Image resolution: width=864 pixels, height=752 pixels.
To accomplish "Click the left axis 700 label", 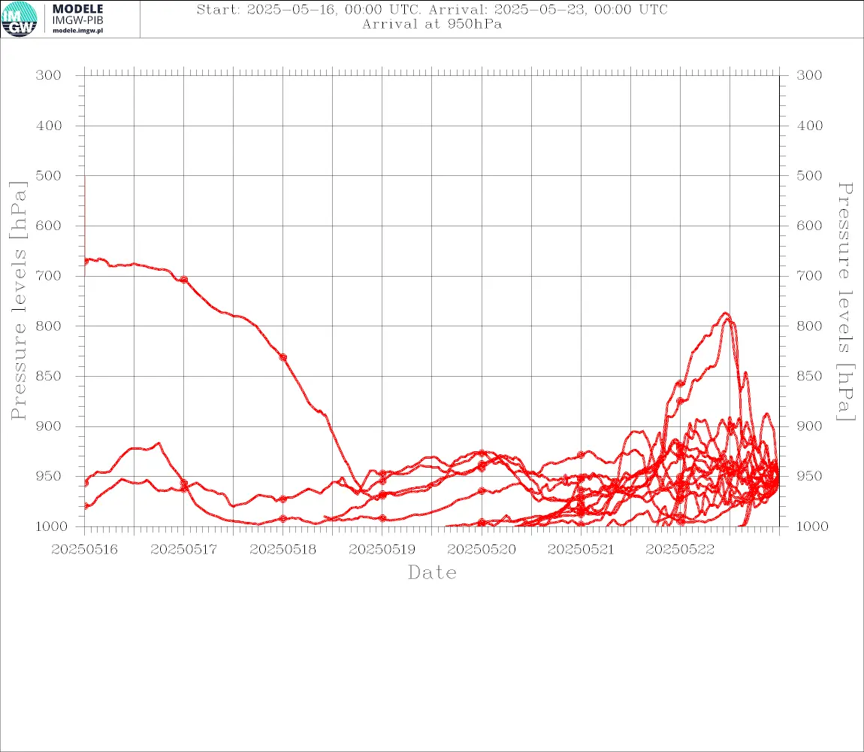I will [49, 276].
